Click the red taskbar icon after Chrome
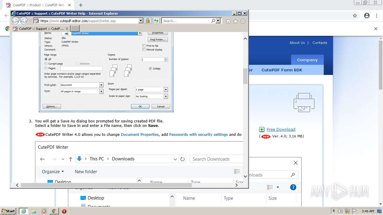Image resolution: width=383 pixels, height=215 pixels. coord(64,211)
